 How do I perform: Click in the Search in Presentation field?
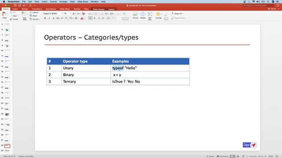pos(259,6)
